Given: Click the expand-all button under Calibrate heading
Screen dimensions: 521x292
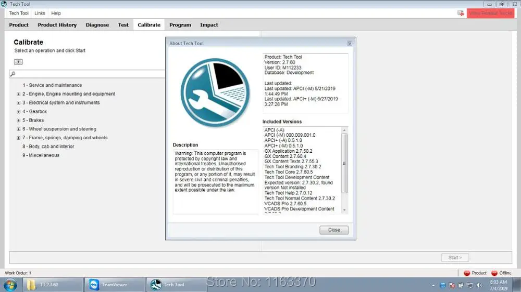Looking at the screenshot, I should 18,62.
